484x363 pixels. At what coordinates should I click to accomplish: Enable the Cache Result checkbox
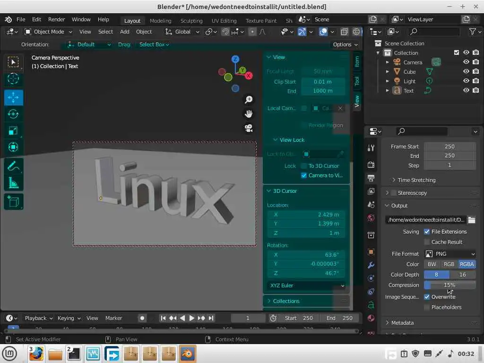(427, 242)
